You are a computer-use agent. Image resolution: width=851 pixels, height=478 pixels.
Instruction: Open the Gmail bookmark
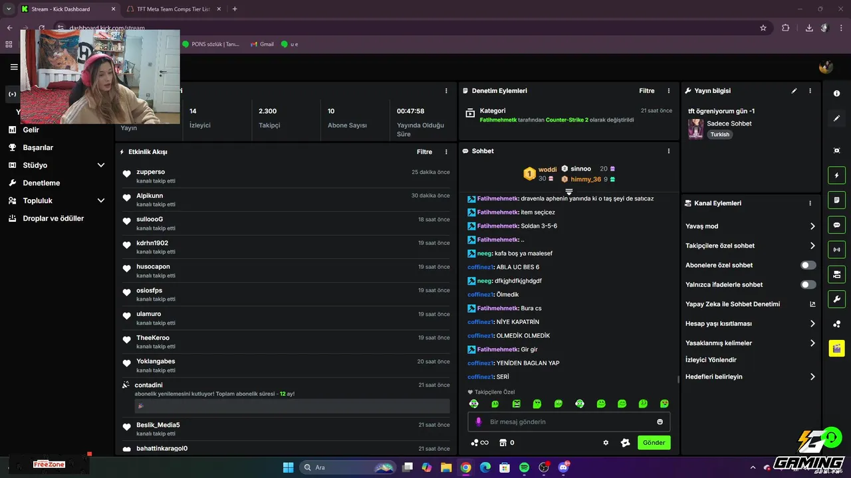(262, 44)
